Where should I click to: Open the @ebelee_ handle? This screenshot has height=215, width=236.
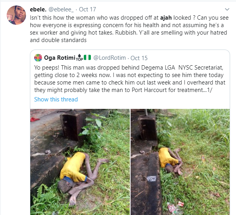pyautogui.click(x=61, y=9)
